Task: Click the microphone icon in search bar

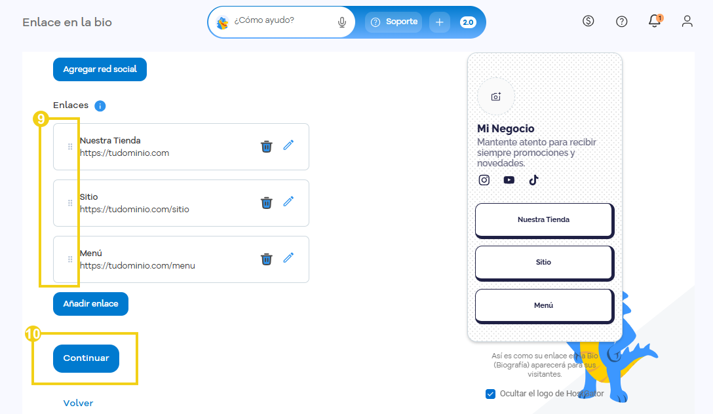Action: point(342,22)
